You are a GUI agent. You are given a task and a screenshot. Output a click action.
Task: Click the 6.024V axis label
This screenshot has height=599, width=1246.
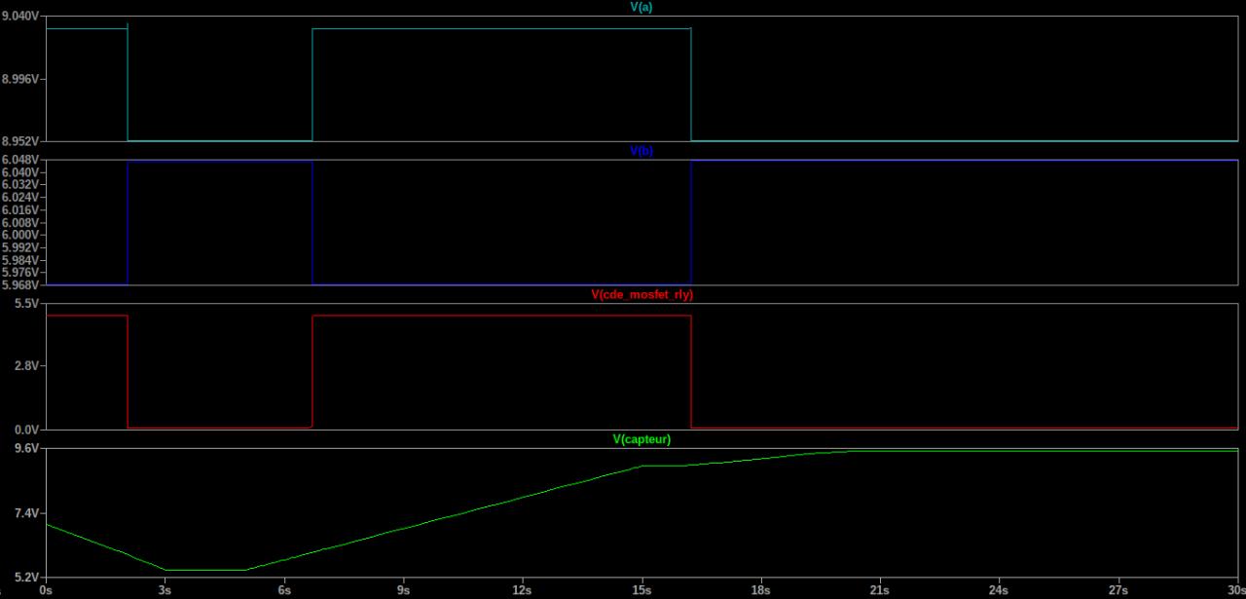[x=19, y=198]
